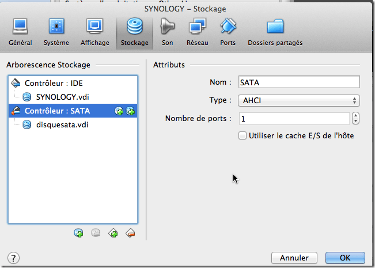Increase the number of ports stepper
The height and width of the screenshot is (268, 375).
point(355,116)
